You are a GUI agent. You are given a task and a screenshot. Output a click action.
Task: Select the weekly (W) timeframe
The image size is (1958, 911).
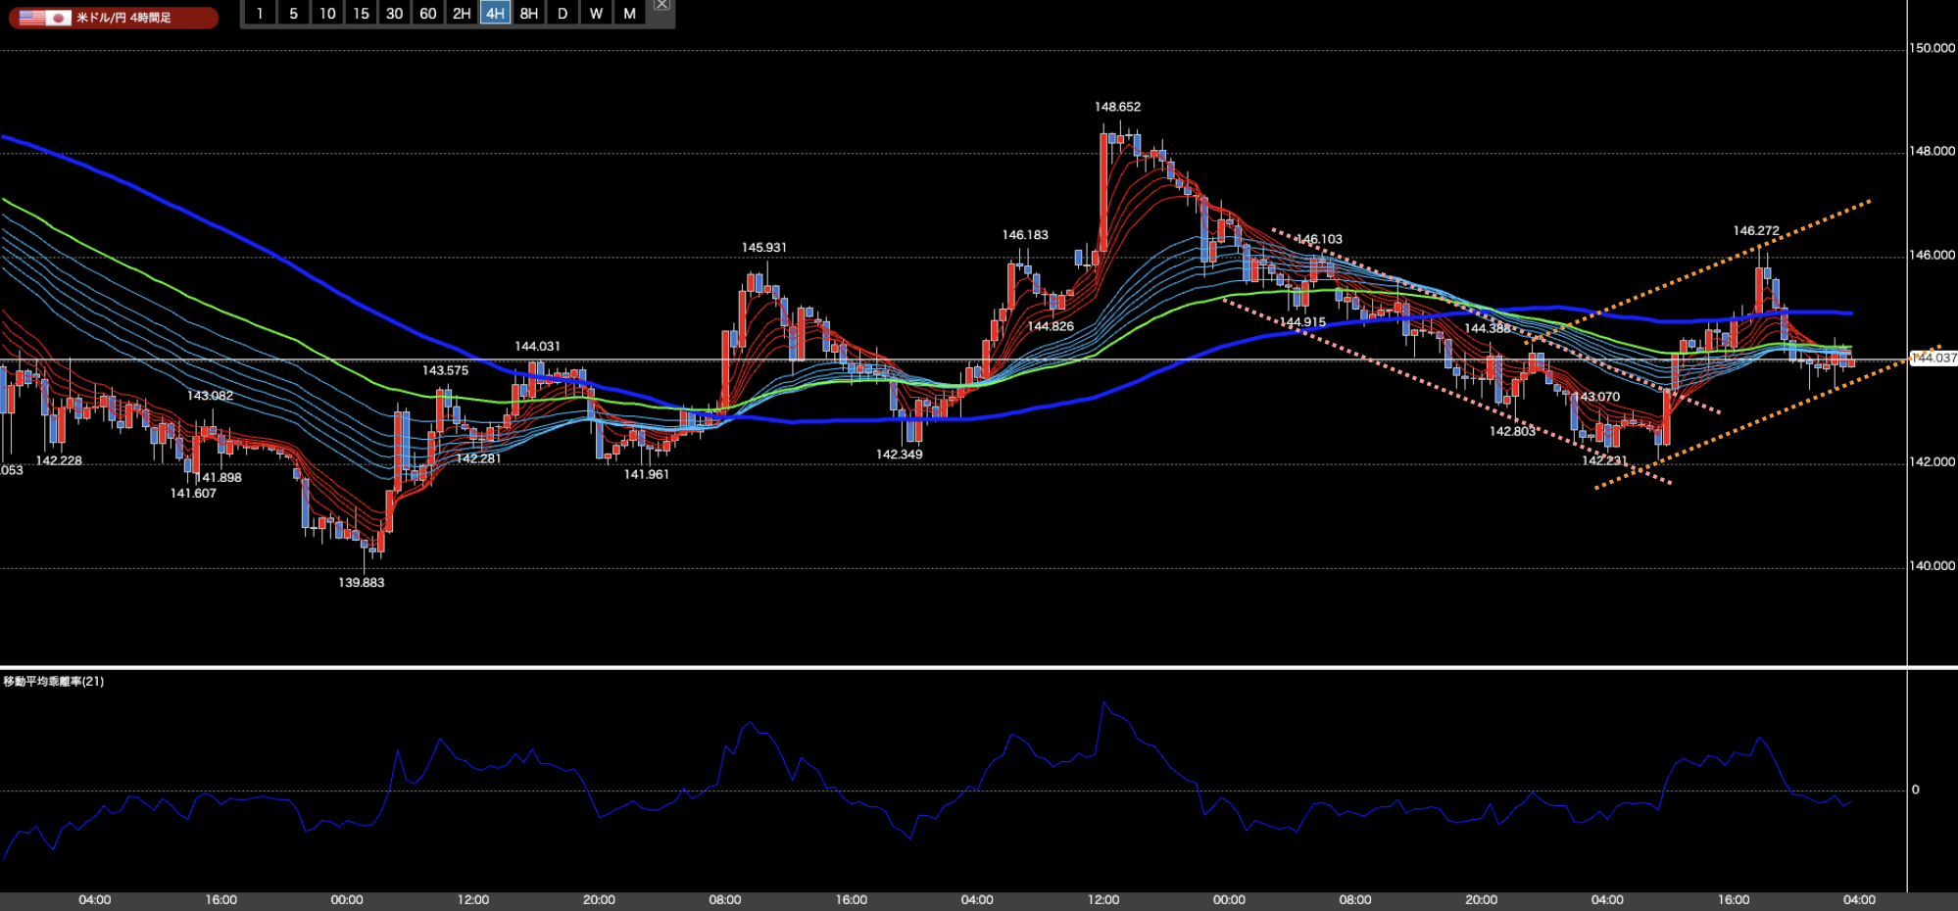tap(596, 14)
